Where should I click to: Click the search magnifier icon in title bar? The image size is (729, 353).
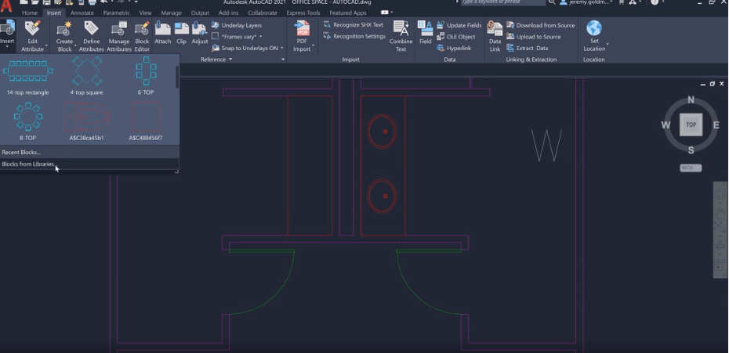pyautogui.click(x=551, y=2)
